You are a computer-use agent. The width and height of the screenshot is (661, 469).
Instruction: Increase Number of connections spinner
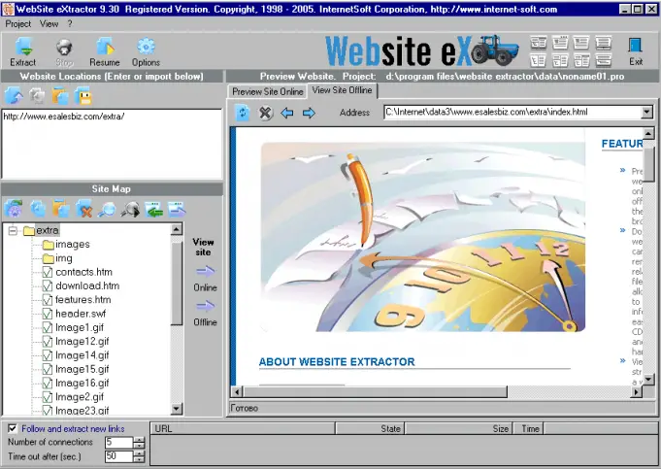pos(140,439)
